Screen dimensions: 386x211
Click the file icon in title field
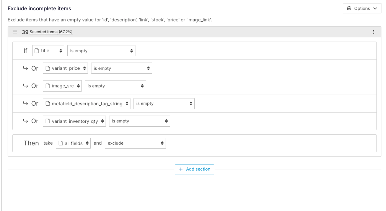point(37,51)
